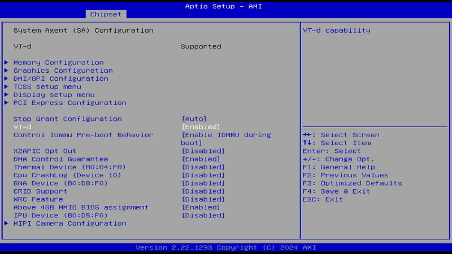
Task: Click Aptio Setup - AMI title
Action: [223, 6]
